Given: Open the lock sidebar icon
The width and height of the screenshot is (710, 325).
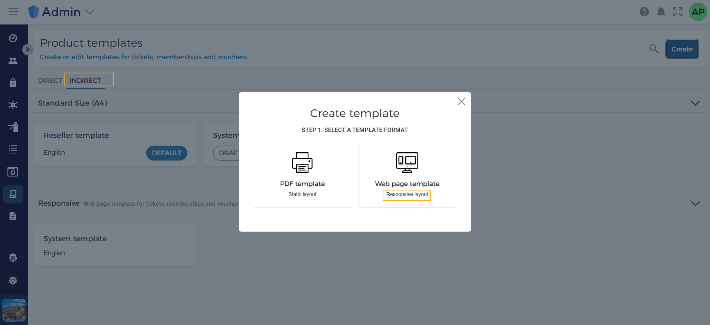Looking at the screenshot, I should pos(13,82).
